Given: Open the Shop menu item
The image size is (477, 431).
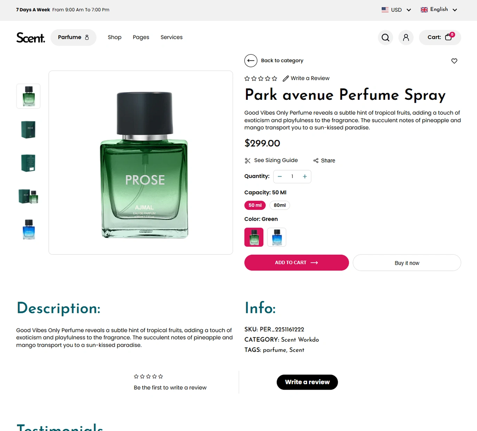Looking at the screenshot, I should coord(115,37).
